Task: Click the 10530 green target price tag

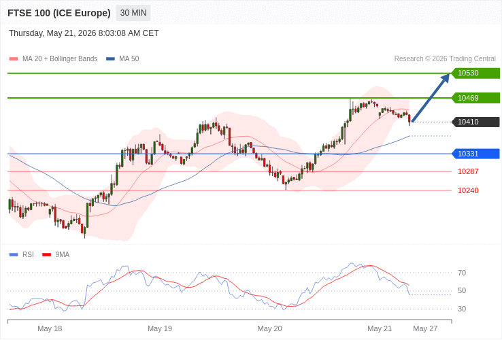Action: pyautogui.click(x=475, y=73)
